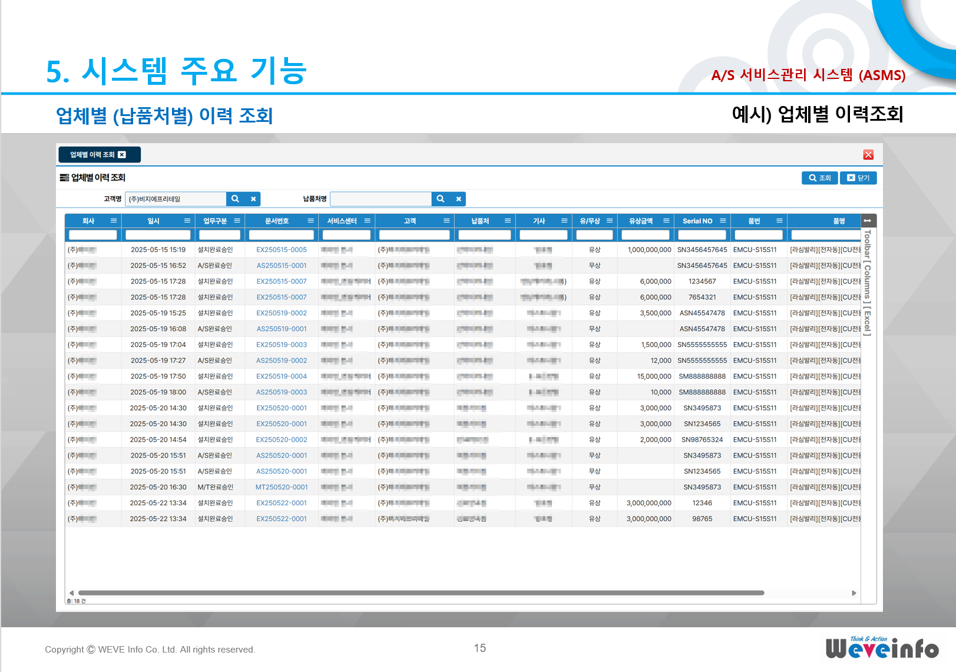Click the double-arrow toolbar expand icon

(867, 221)
